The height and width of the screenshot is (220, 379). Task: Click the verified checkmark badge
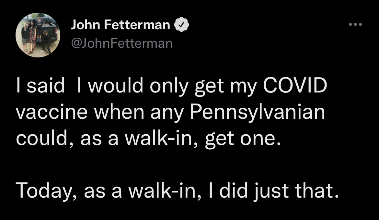[181, 24]
